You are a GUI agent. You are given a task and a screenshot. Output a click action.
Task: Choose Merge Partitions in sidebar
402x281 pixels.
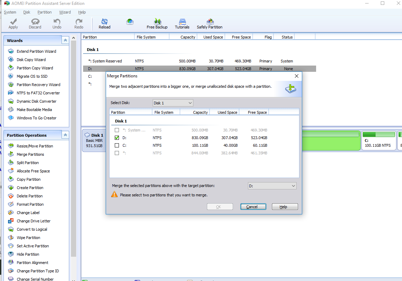(x=30, y=154)
